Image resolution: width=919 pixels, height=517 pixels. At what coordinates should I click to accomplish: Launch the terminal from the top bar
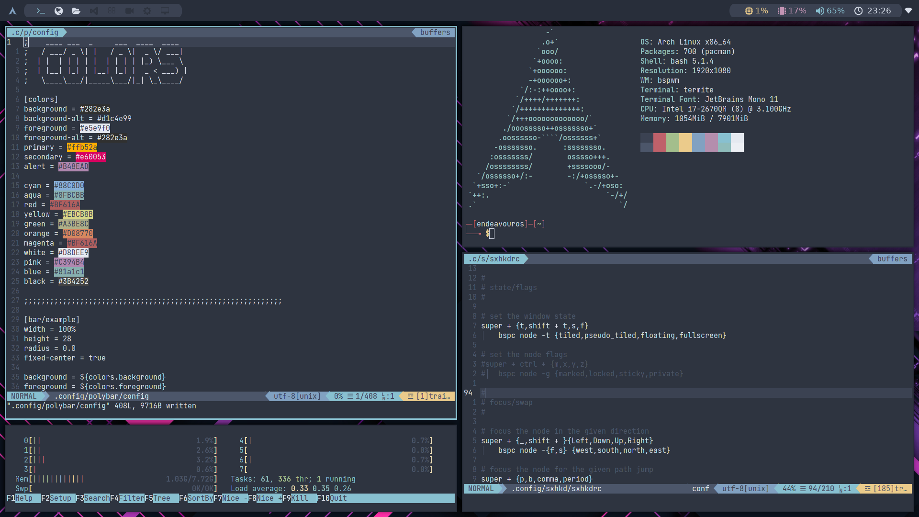[x=41, y=11]
